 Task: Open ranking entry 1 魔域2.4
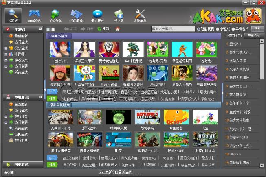[242, 44]
